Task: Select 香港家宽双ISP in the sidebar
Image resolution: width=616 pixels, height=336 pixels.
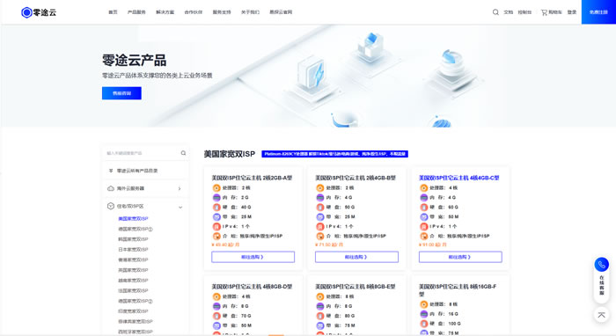Action: click(x=133, y=259)
